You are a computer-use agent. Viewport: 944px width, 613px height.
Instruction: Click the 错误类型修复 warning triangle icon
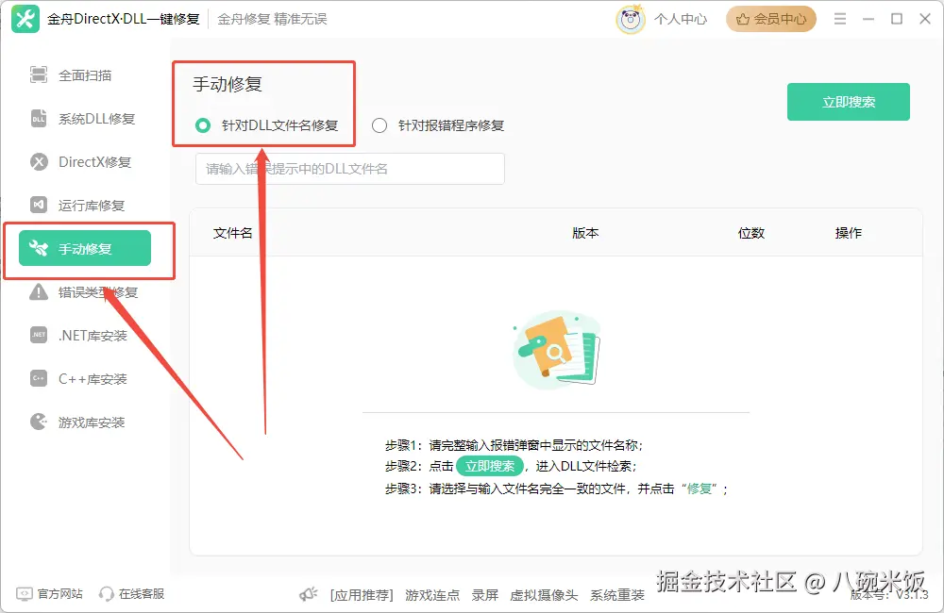pos(39,291)
